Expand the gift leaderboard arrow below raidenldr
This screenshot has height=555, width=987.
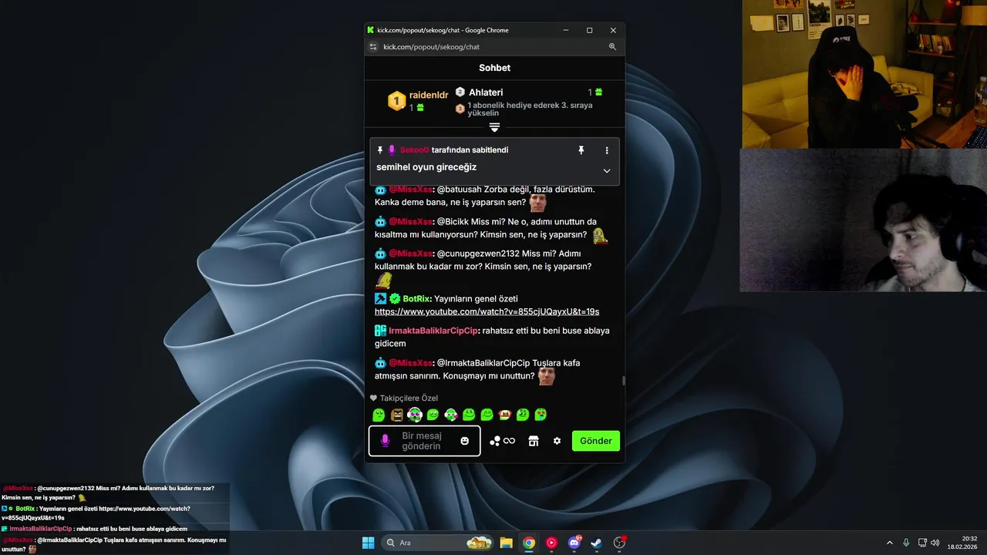coord(494,127)
